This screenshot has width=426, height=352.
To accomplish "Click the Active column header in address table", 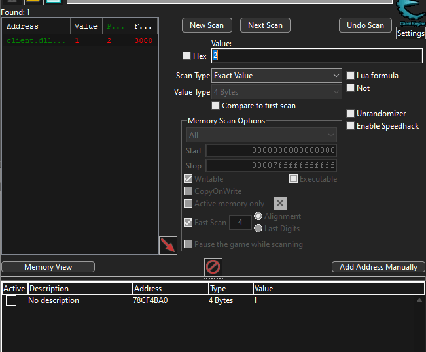I will click(14, 289).
